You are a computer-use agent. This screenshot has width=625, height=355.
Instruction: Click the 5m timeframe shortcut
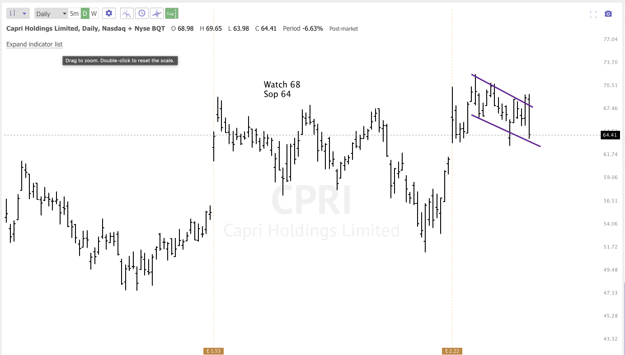coord(74,13)
